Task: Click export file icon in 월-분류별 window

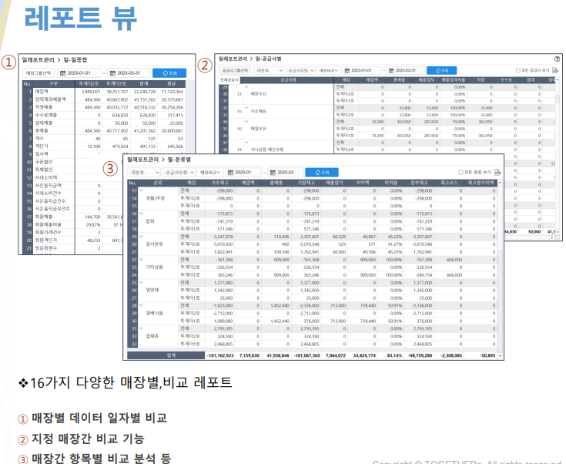Action: [497, 173]
